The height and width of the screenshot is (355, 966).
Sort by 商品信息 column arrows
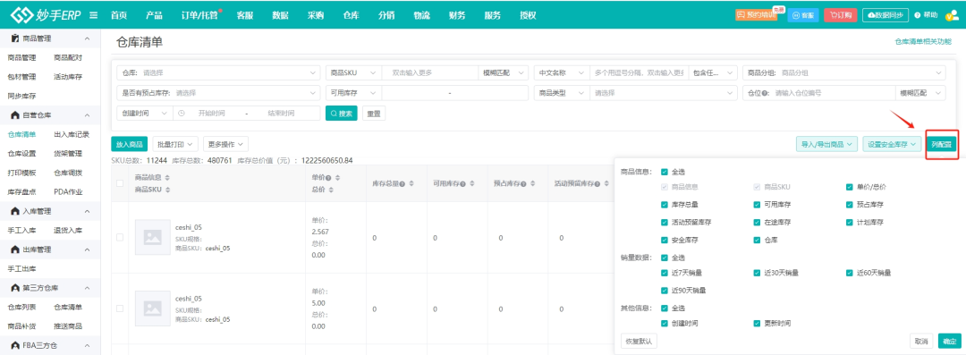click(x=167, y=177)
